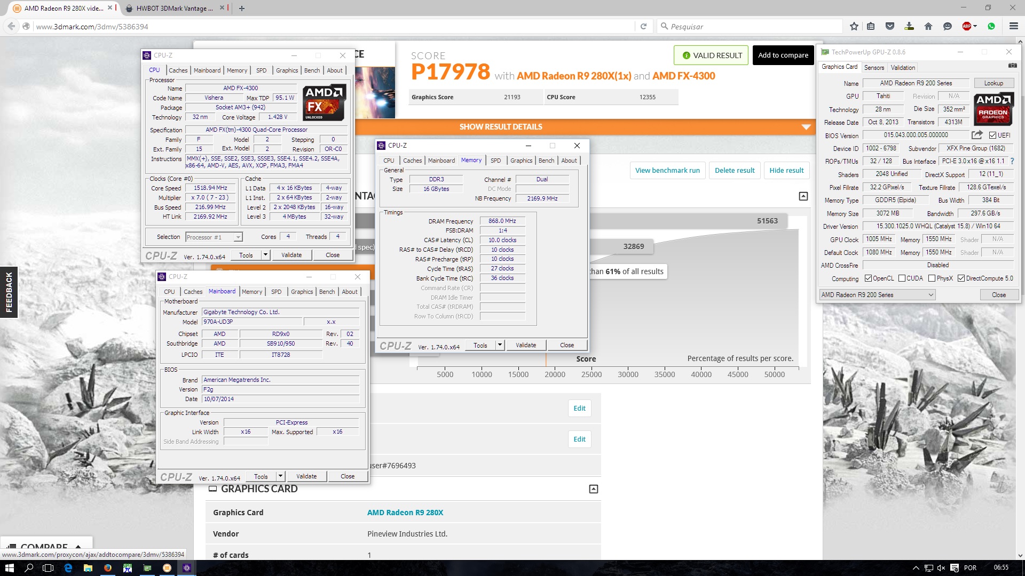Launch Microsoft Edge from taskbar
The image size is (1025, 576).
68,568
